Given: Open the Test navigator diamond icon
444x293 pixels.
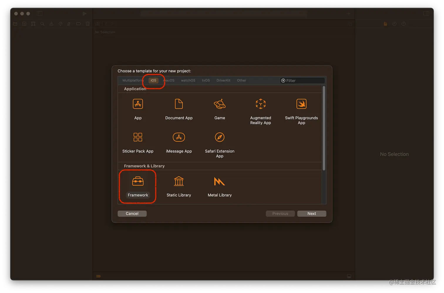Looking at the screenshot, I should (x=60, y=24).
